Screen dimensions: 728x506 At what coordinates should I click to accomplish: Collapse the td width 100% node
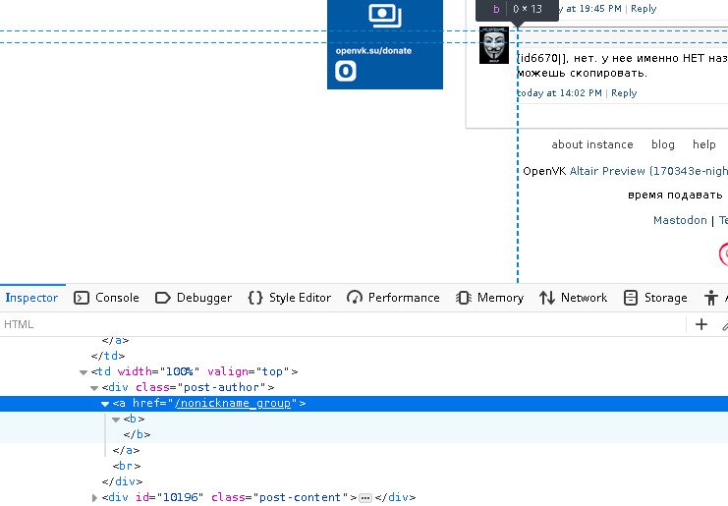(x=84, y=372)
